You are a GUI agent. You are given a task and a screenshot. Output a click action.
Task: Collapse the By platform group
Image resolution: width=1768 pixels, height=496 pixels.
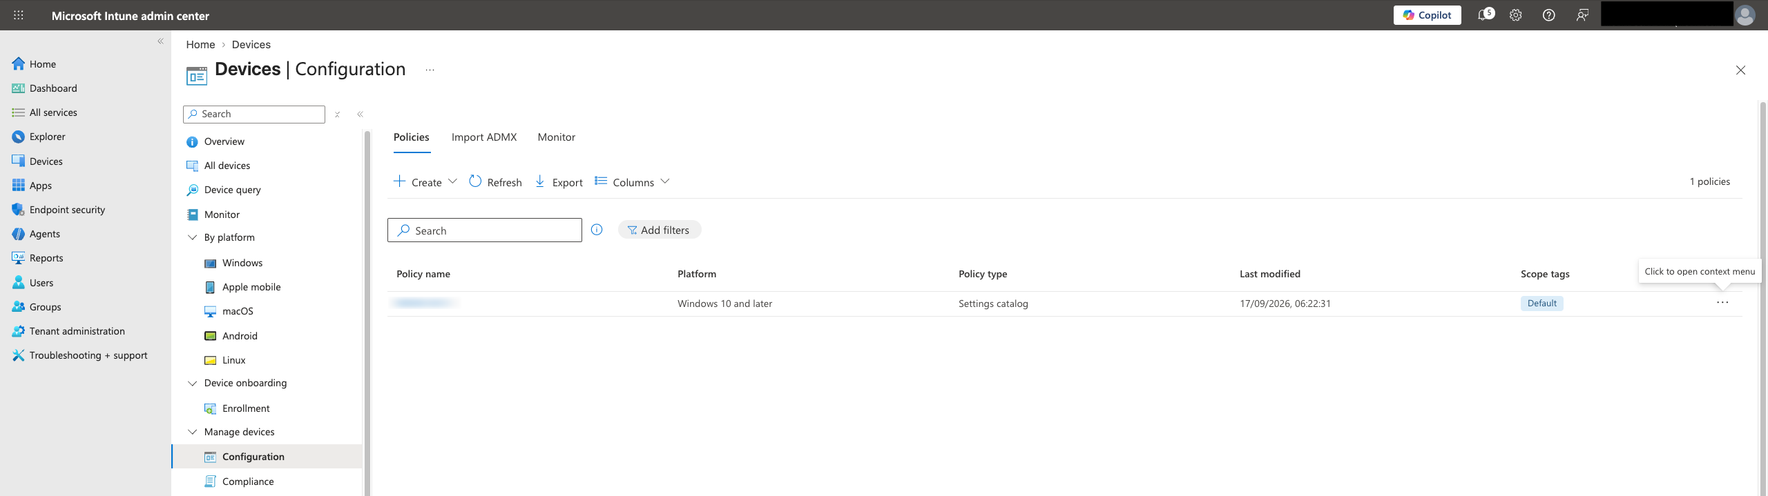pyautogui.click(x=192, y=237)
